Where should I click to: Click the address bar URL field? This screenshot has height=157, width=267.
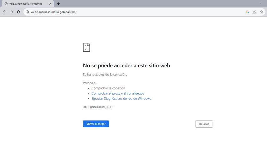(125, 12)
